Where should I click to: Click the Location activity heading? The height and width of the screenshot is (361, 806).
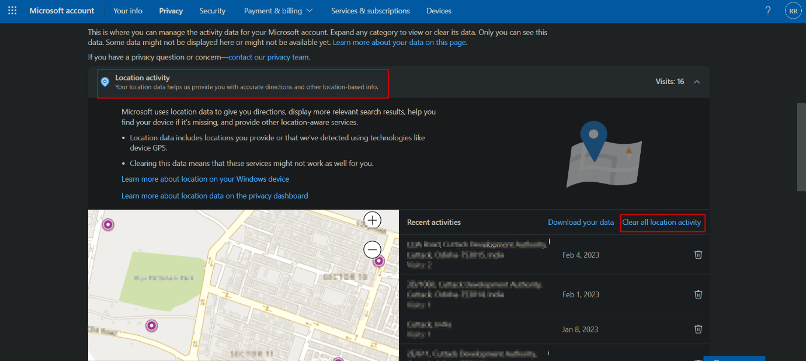click(143, 78)
